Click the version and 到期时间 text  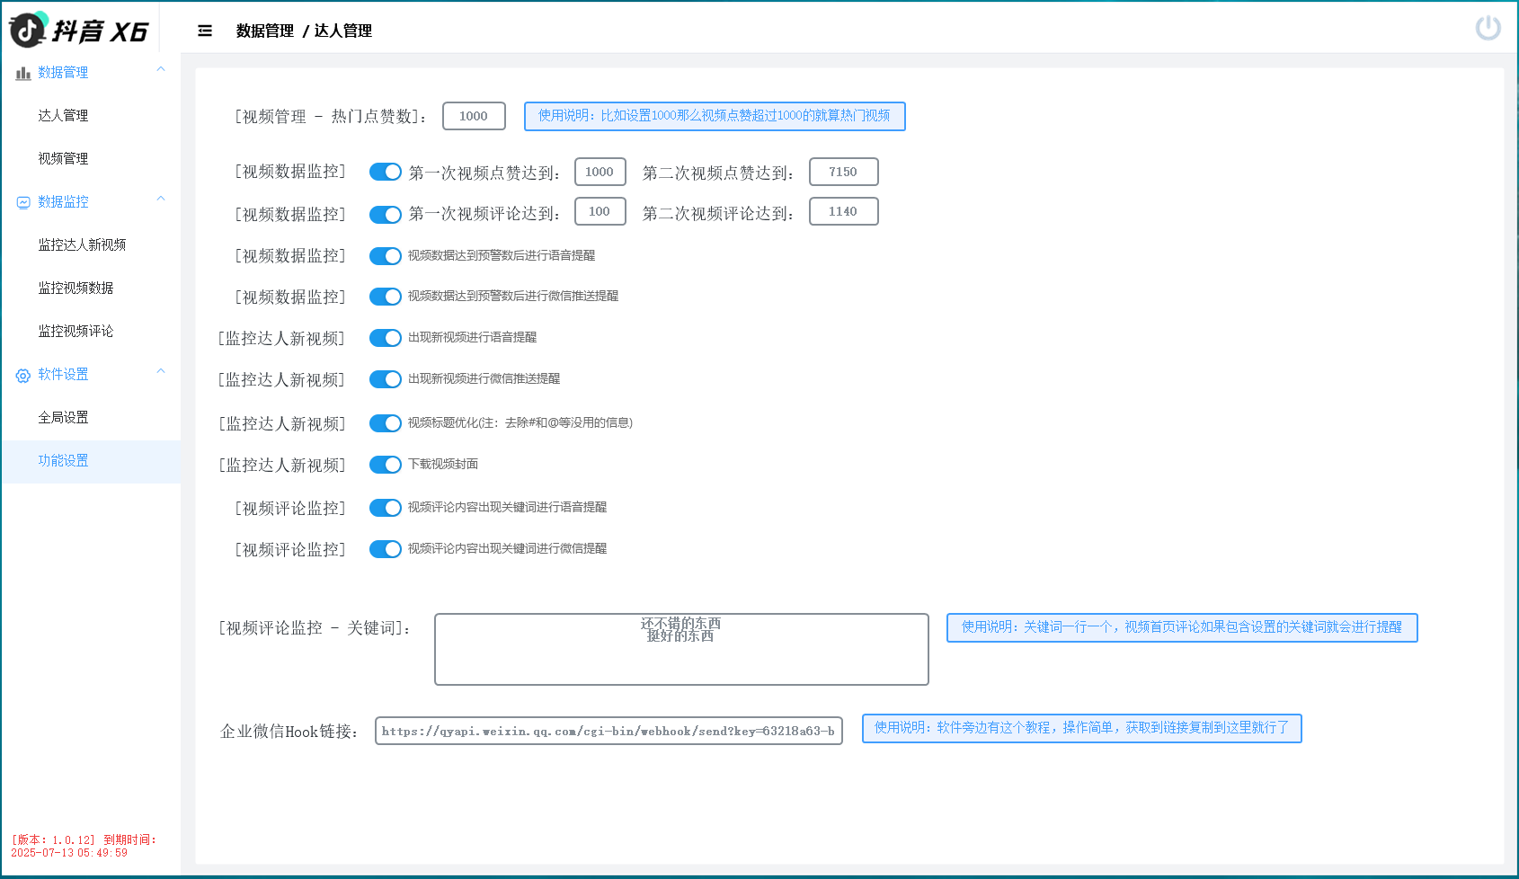point(84,847)
